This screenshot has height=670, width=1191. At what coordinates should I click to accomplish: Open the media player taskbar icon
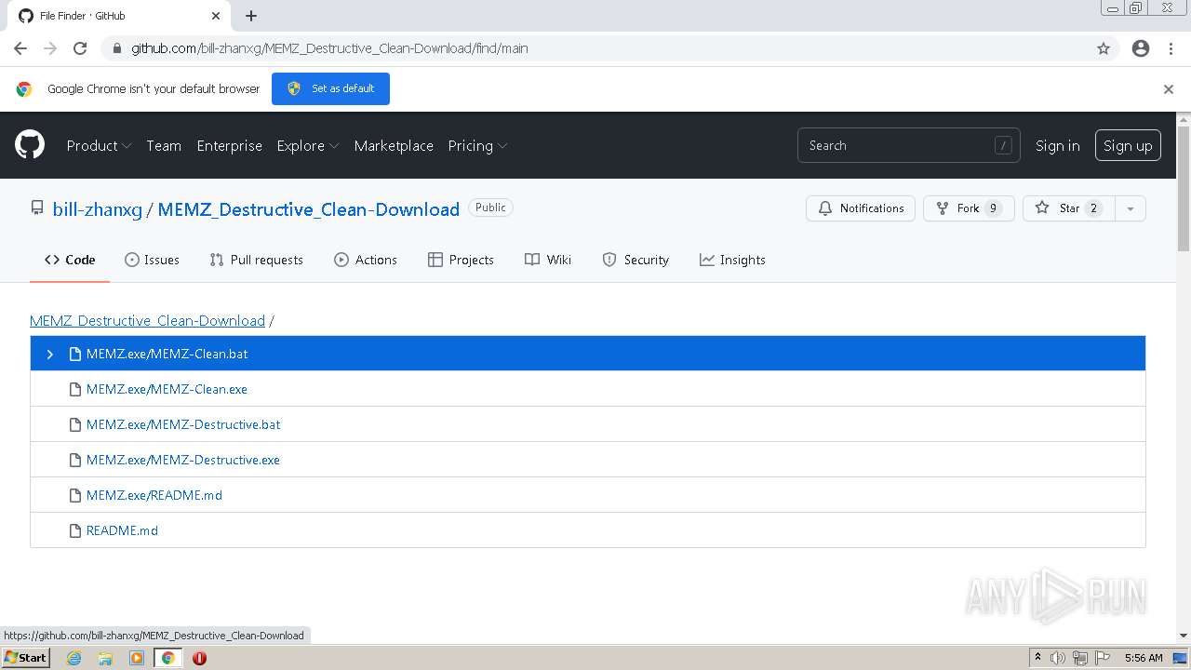point(137,658)
